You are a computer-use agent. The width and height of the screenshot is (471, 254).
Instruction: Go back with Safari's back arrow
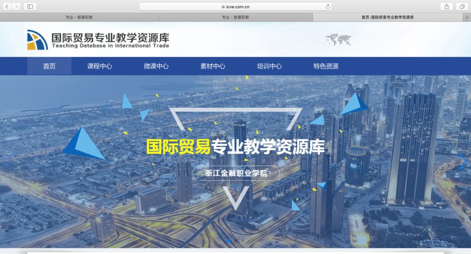[7, 7]
